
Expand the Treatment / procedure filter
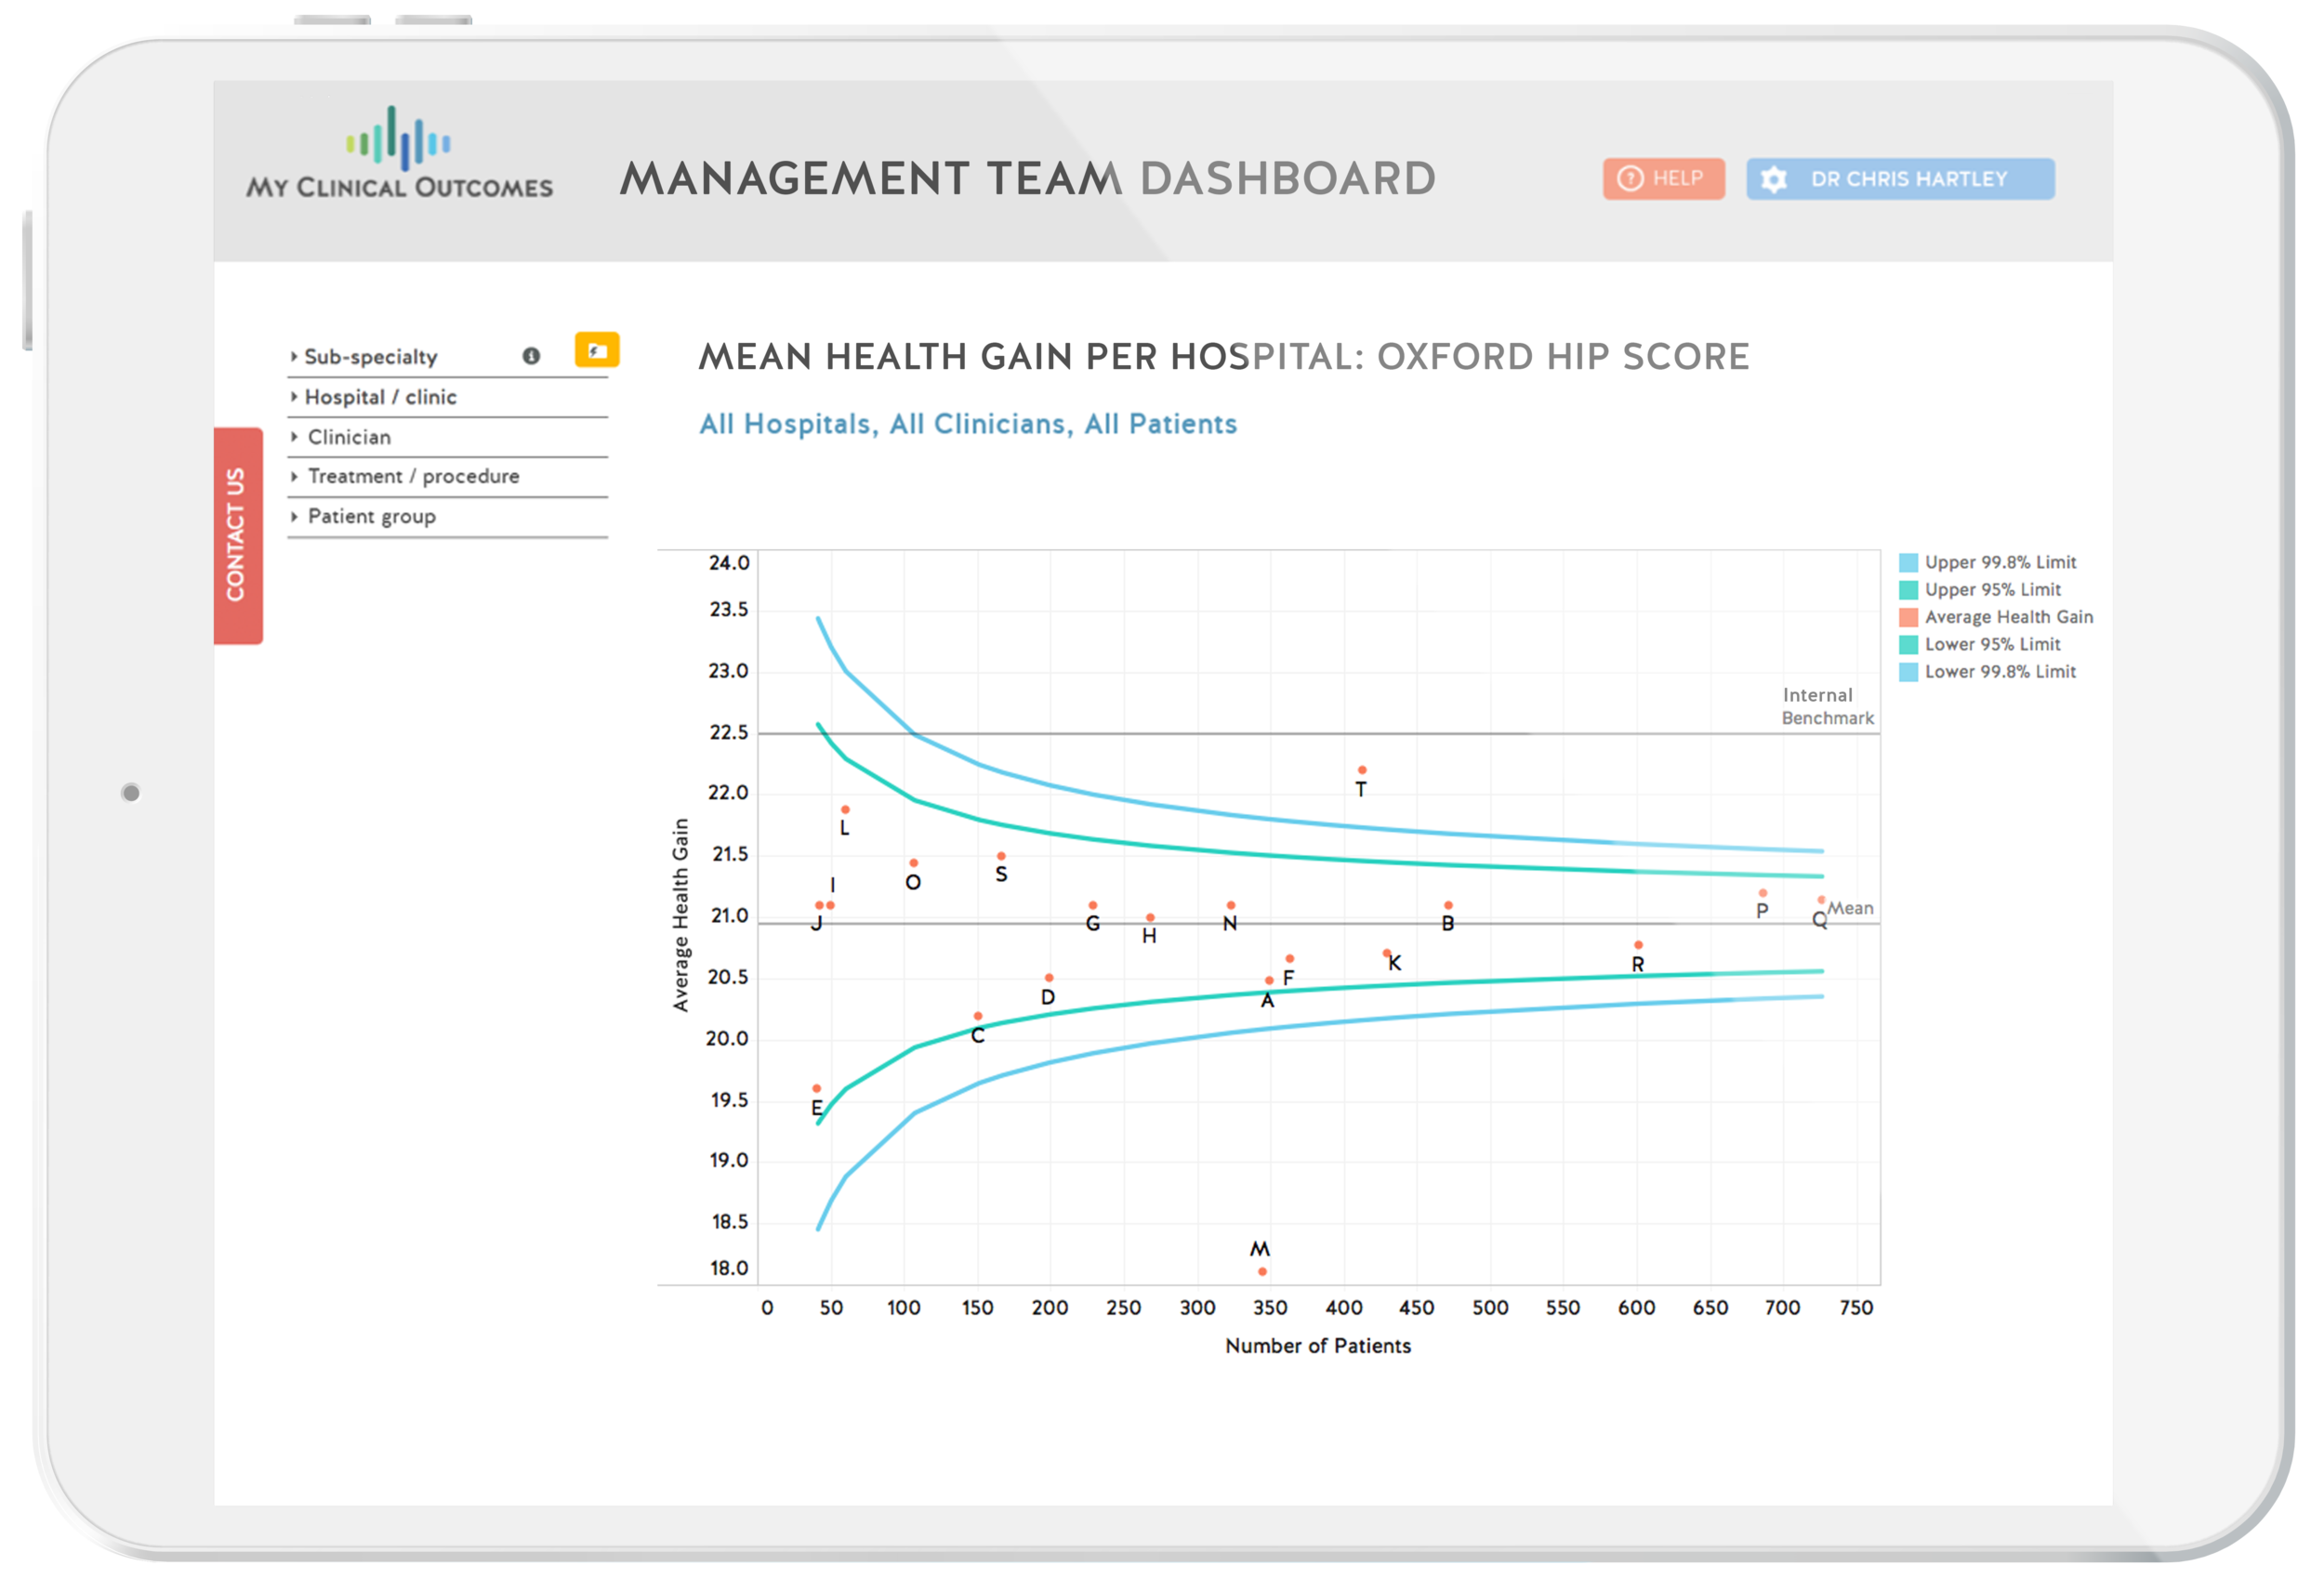pos(413,477)
